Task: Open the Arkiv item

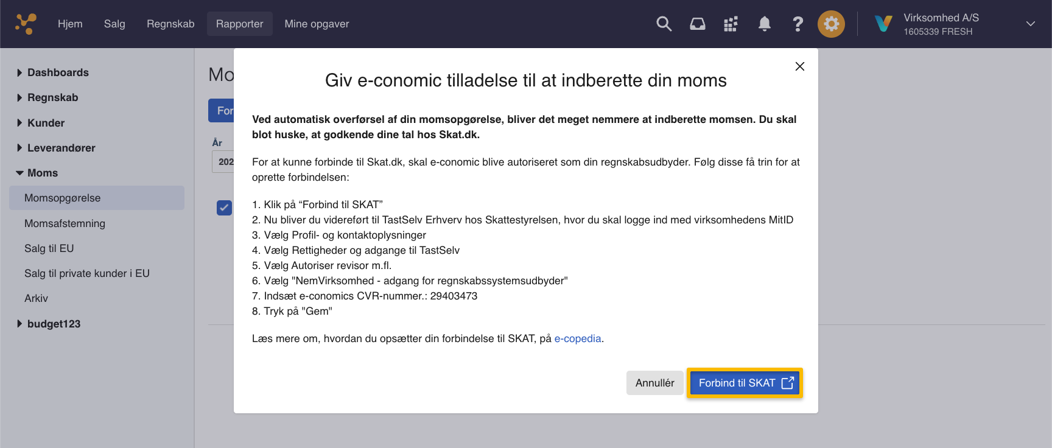Action: (36, 298)
